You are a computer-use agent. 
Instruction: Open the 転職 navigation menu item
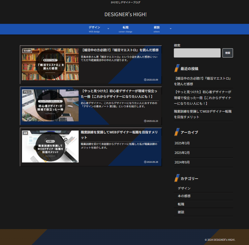125,28
